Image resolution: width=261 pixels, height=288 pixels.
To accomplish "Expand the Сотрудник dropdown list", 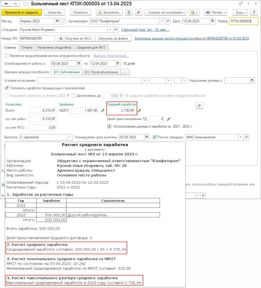I will pyautogui.click(x=110, y=30).
